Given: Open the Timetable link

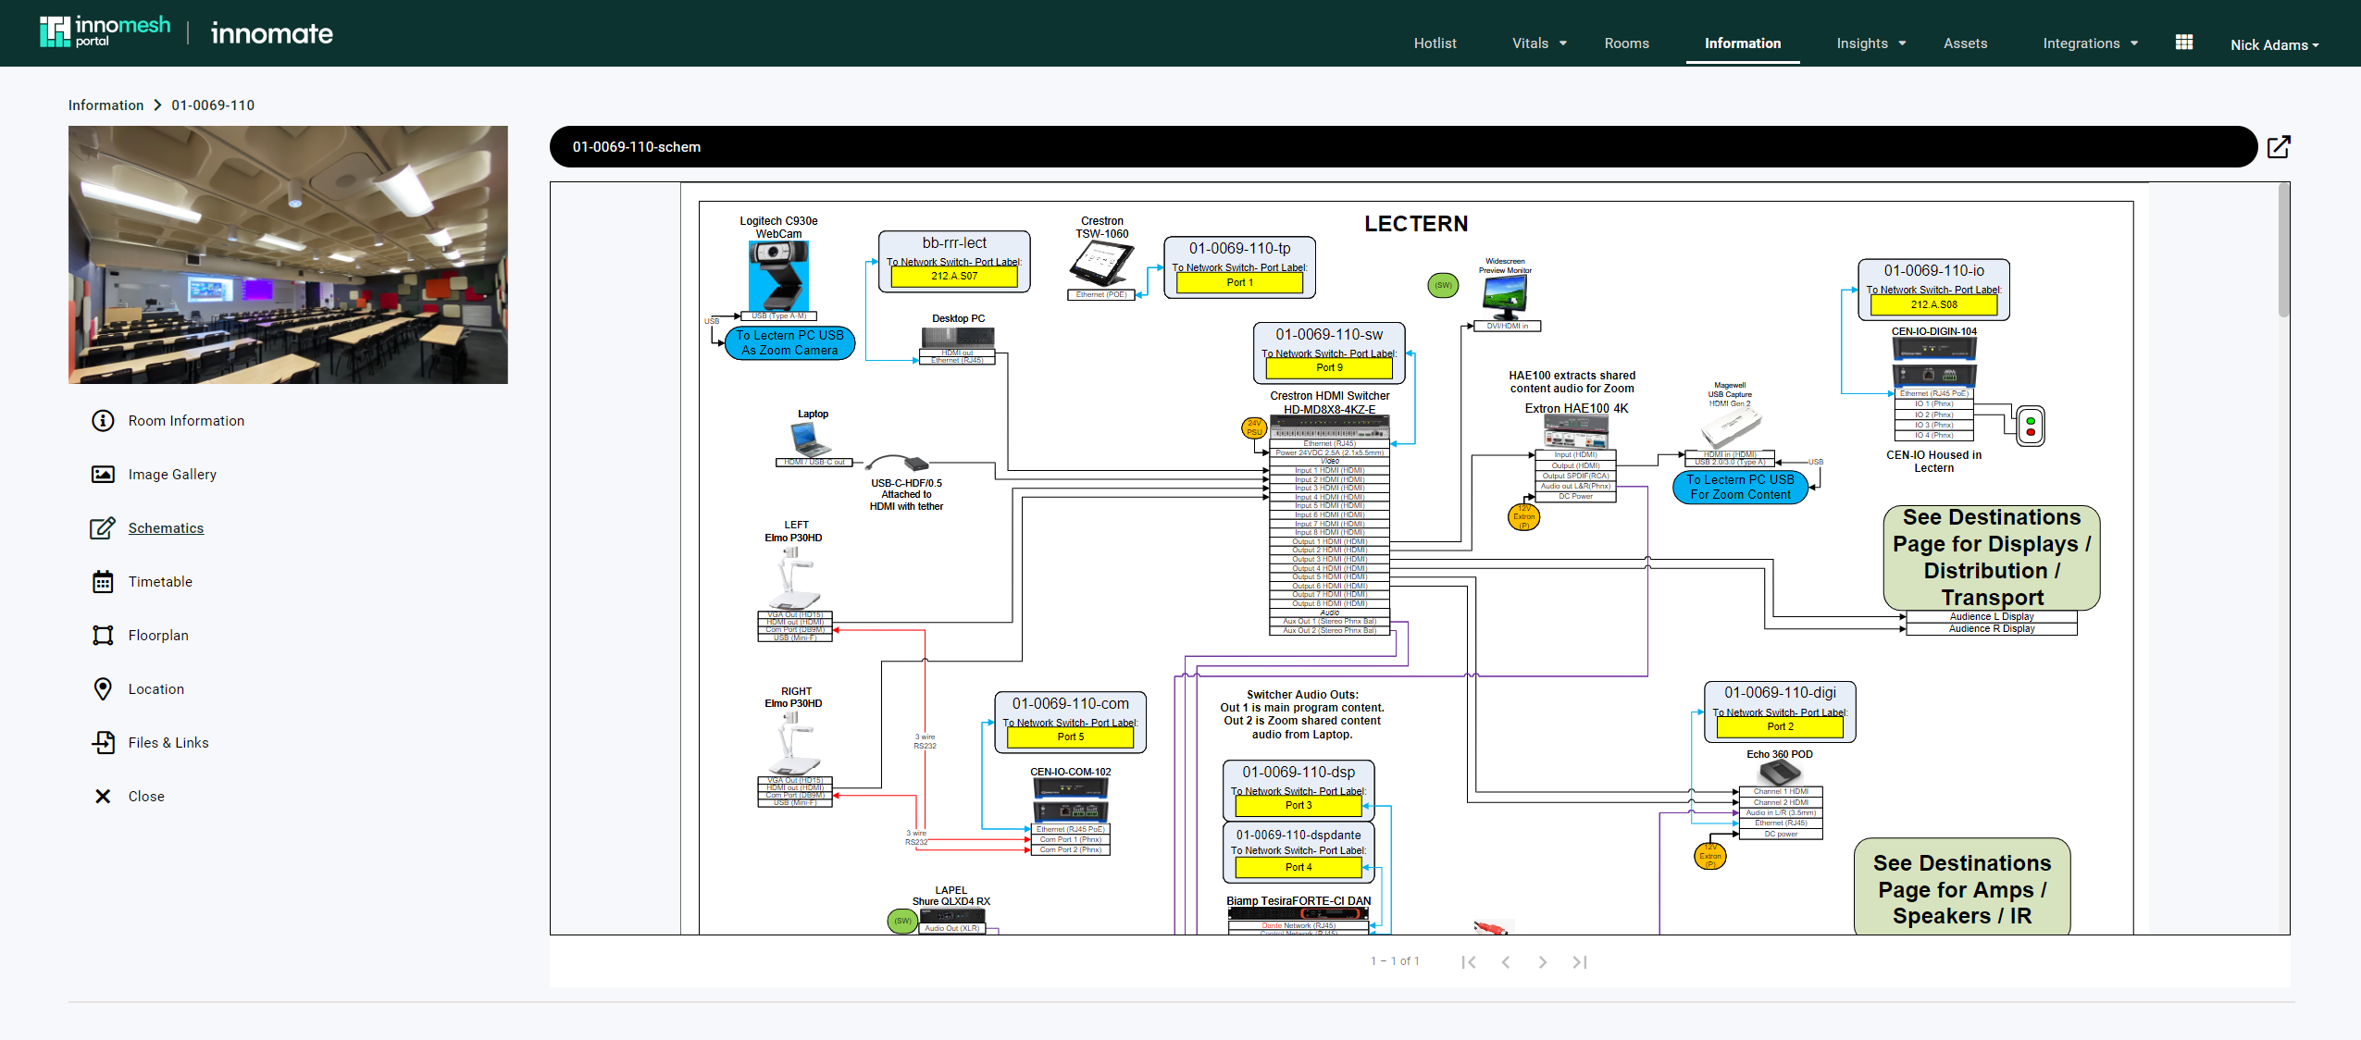Looking at the screenshot, I should 160,582.
